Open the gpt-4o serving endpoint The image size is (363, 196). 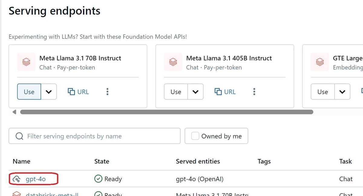(36, 179)
